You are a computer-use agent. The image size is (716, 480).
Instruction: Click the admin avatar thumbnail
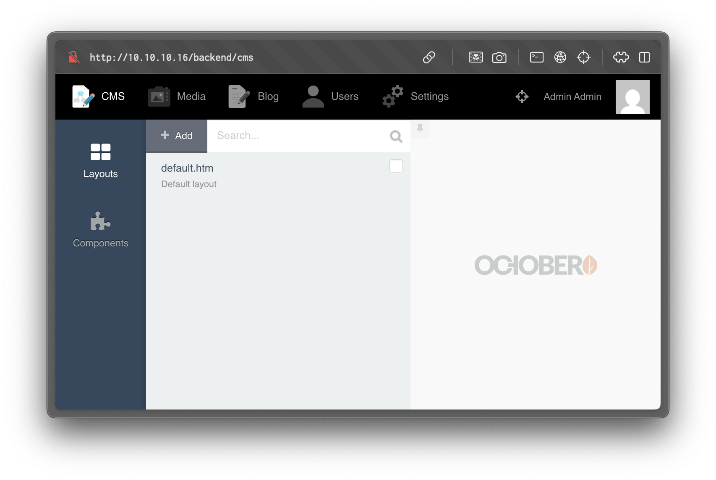pos(632,97)
